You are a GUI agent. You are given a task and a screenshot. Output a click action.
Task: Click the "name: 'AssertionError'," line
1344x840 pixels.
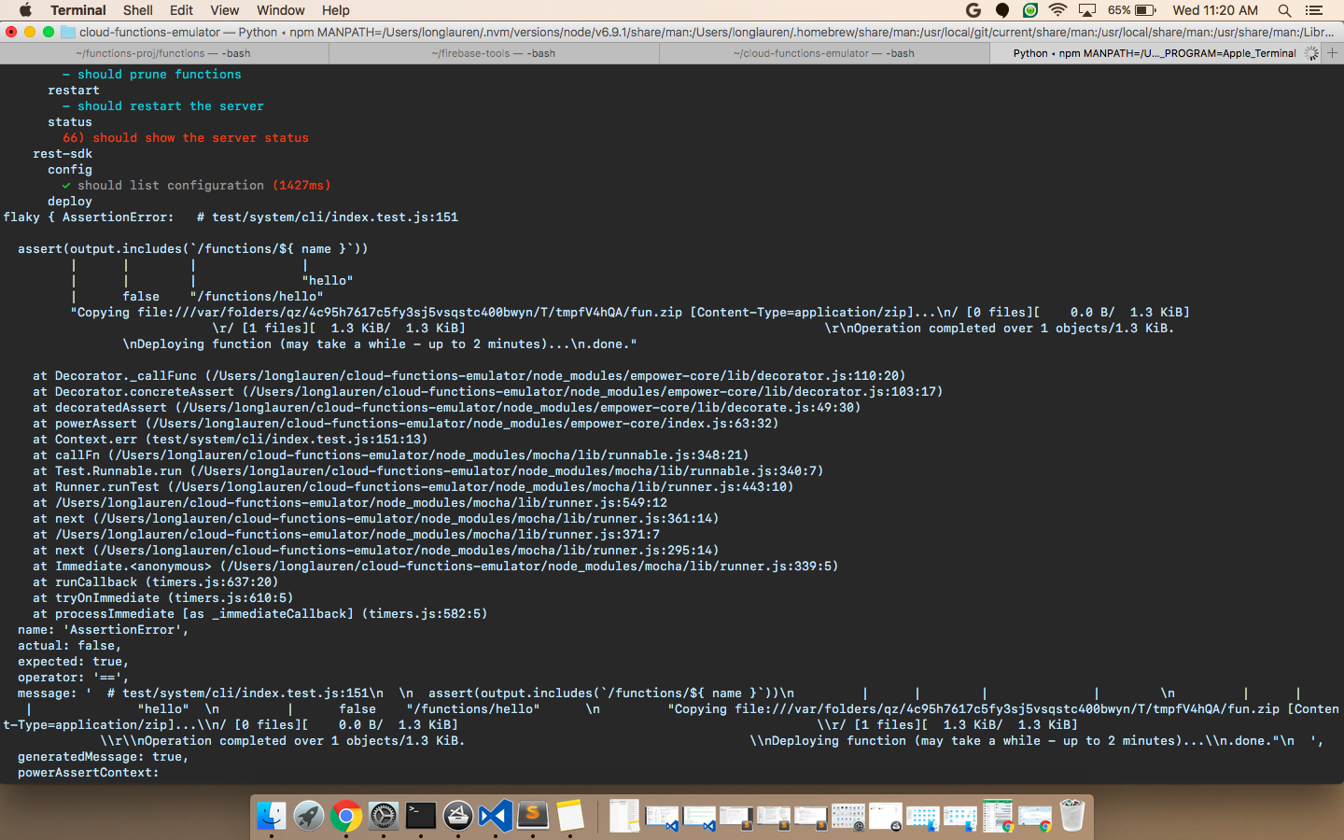pyautogui.click(x=104, y=629)
